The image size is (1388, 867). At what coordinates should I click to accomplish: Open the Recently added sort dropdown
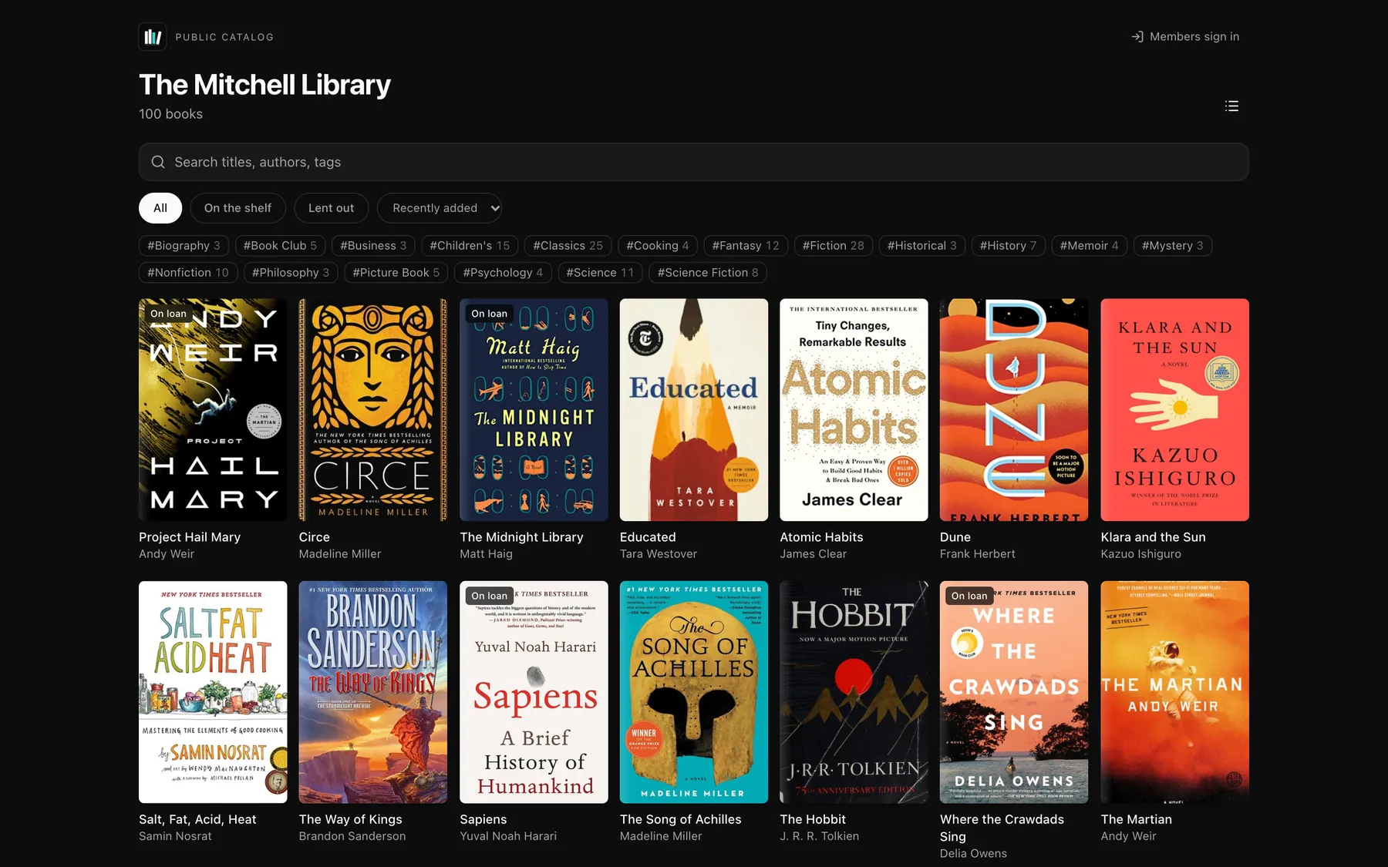click(x=440, y=208)
